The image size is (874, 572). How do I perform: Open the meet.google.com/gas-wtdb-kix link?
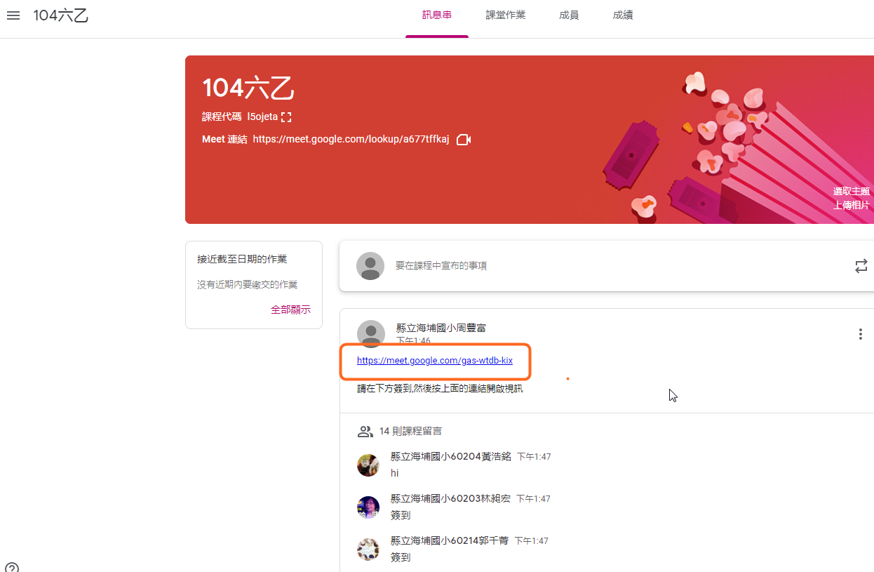[434, 361]
